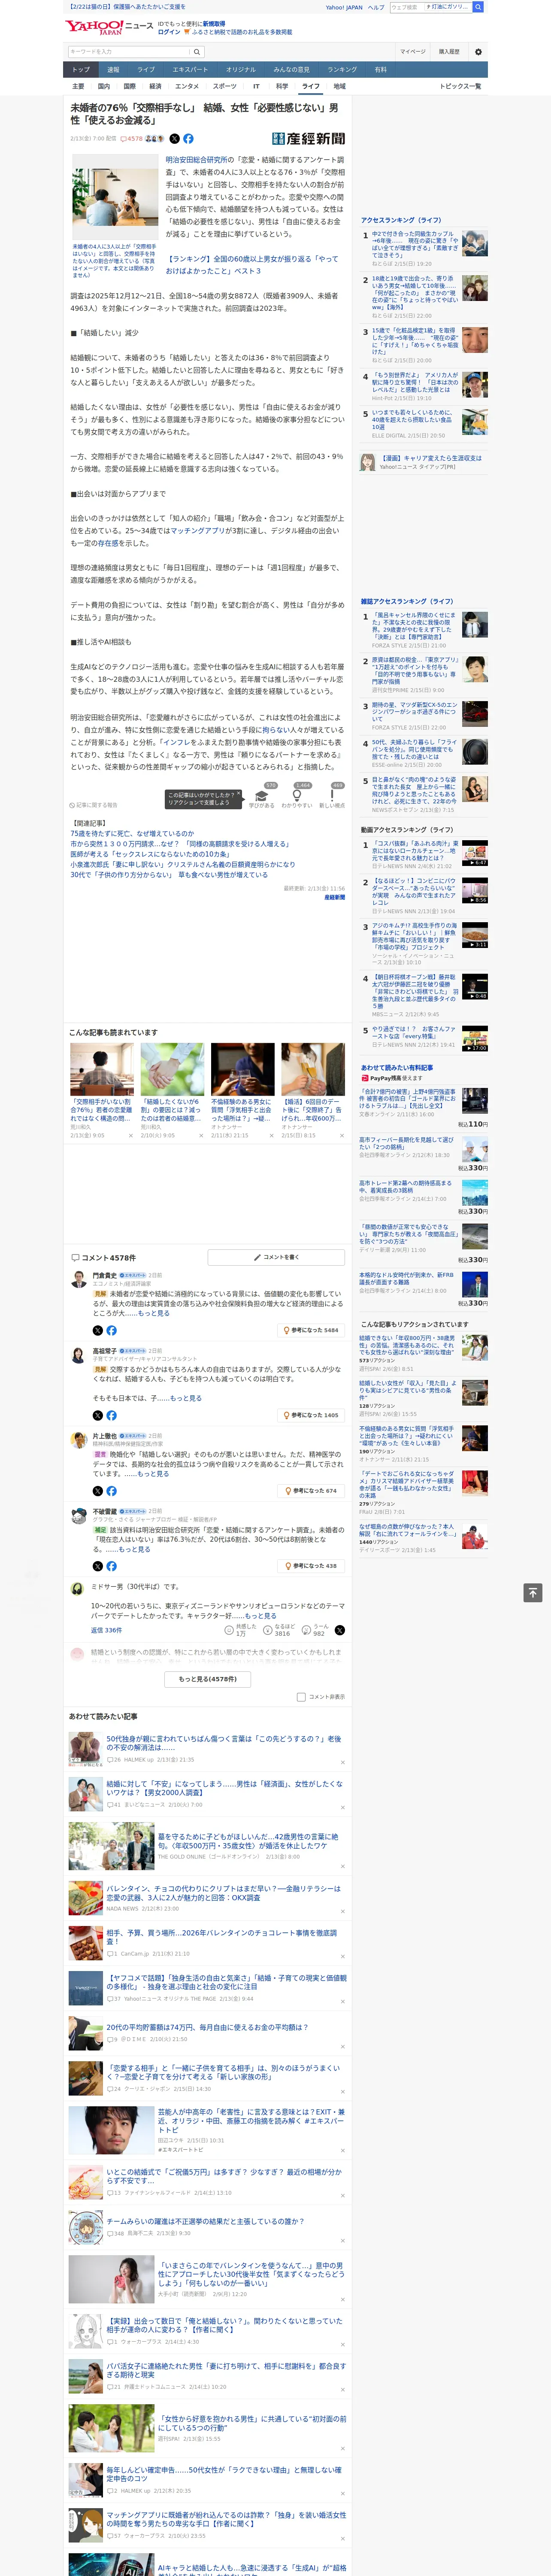Screen dimensions: 551x2576
Task: Open the エキスパート tab
Action: pos(190,70)
